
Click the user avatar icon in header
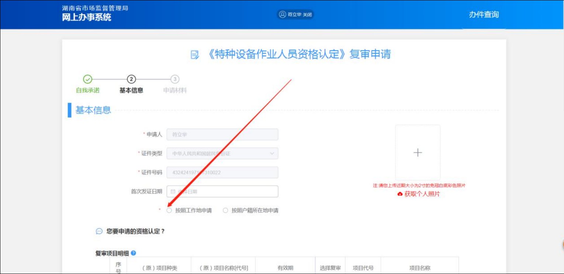pyautogui.click(x=283, y=14)
